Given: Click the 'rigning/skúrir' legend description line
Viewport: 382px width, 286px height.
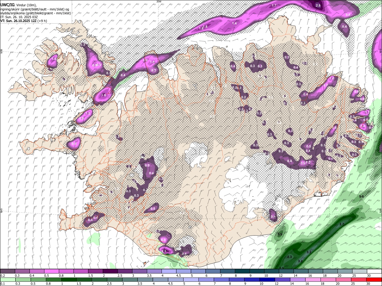Looking at the screenshot, I should [35, 9].
